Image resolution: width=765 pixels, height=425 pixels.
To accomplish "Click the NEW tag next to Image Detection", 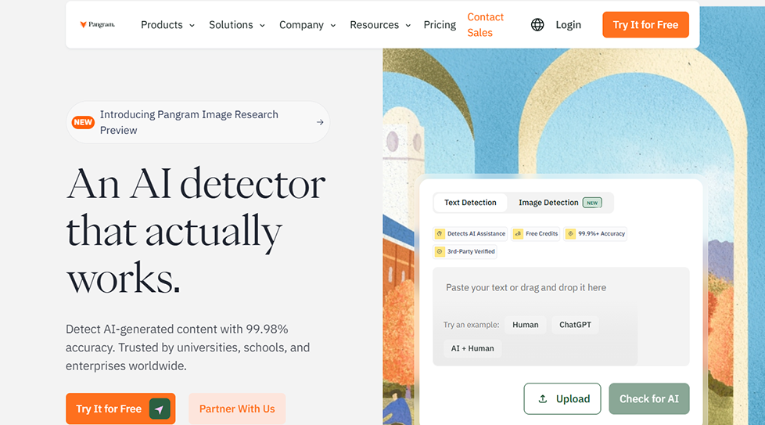I will pos(592,203).
